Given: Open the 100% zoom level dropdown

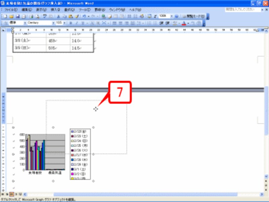Looking at the screenshot, I should coord(171,16).
